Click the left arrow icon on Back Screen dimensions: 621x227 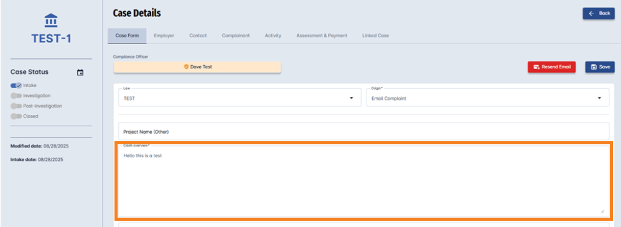592,14
